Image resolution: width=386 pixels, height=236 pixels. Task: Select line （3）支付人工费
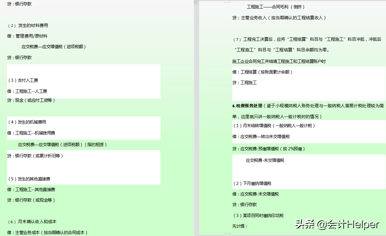tap(24, 80)
